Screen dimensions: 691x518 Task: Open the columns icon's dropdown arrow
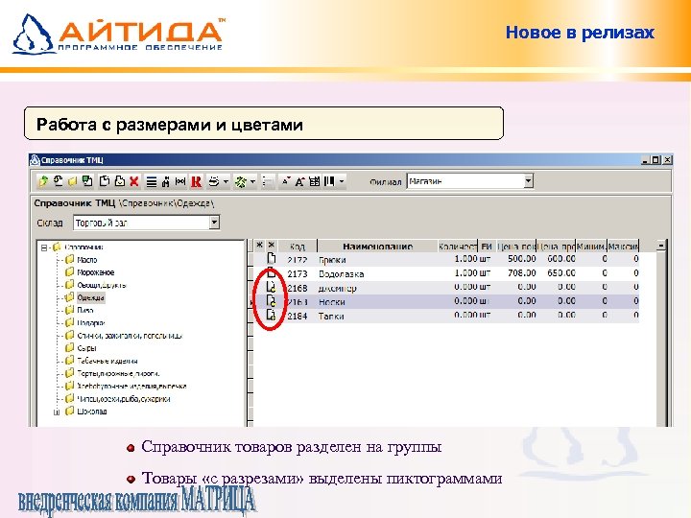tap(342, 181)
